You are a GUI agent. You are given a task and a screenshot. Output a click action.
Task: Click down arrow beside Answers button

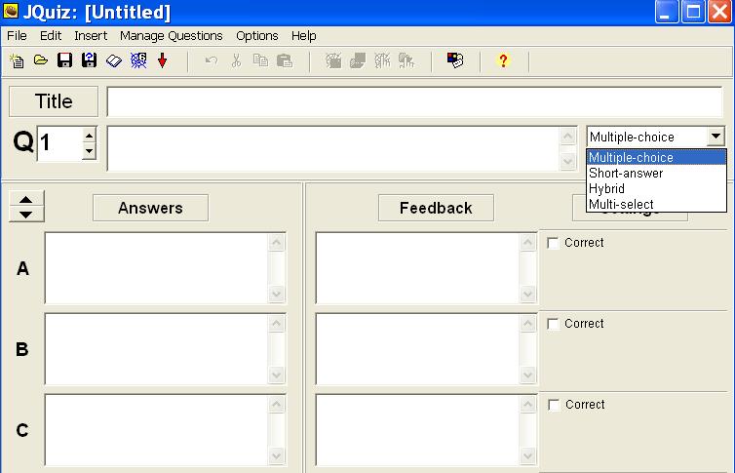(x=26, y=215)
